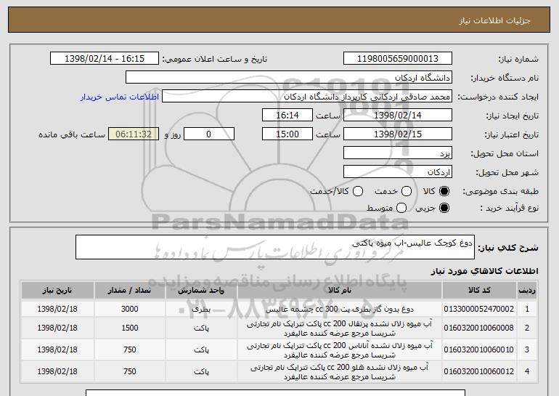Click the پاکت unit in row 2
Image resolution: width=559 pixels, height=396 pixels.
201,328
